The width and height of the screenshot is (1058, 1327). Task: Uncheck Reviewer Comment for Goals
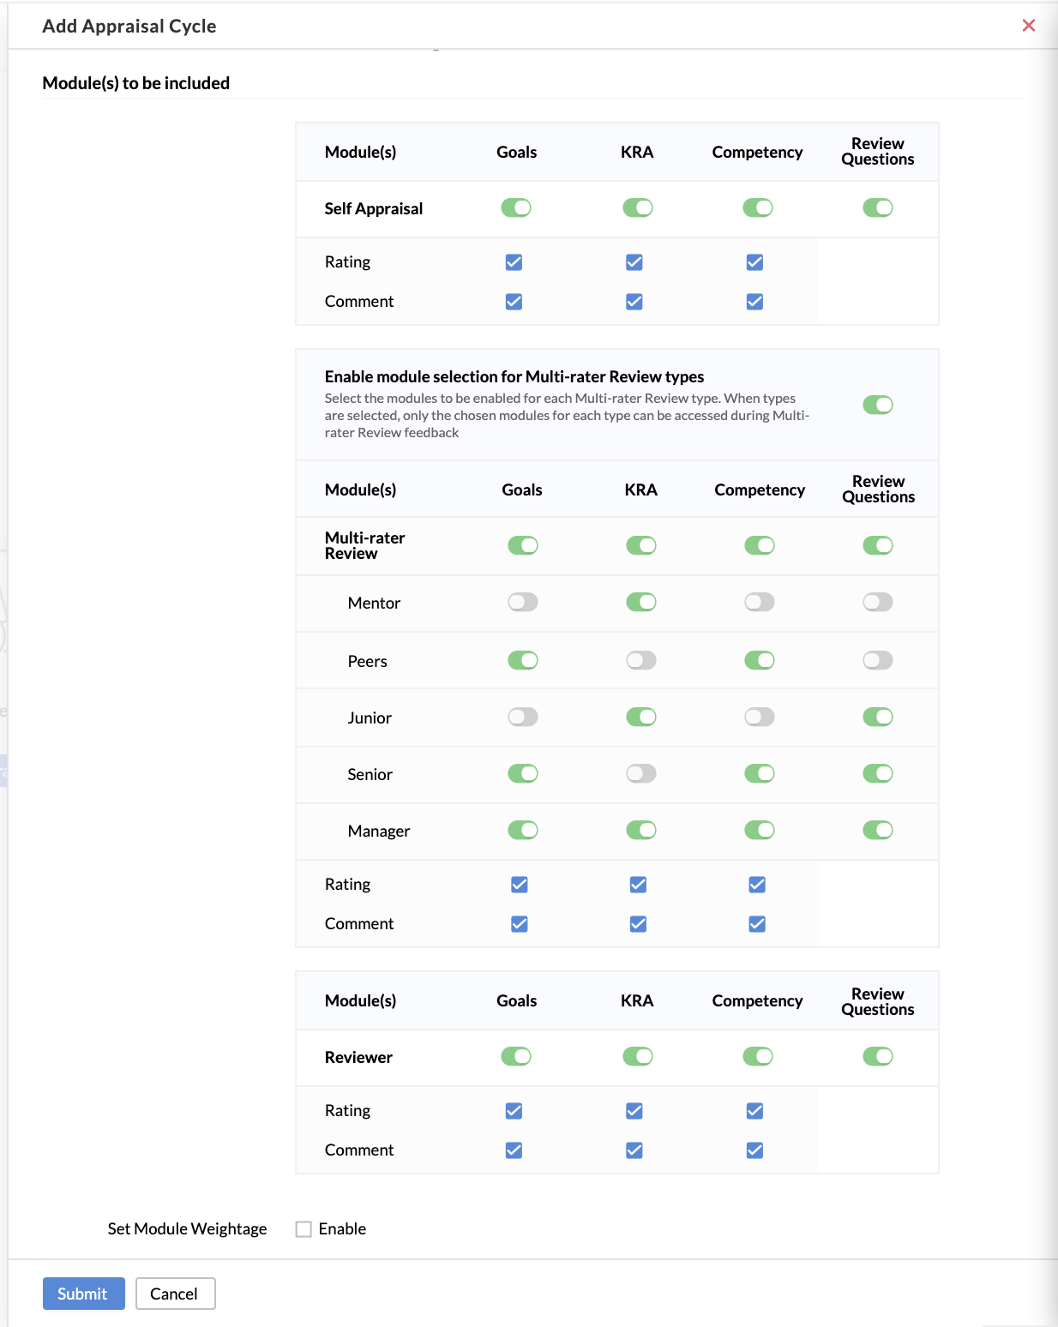pyautogui.click(x=514, y=1150)
